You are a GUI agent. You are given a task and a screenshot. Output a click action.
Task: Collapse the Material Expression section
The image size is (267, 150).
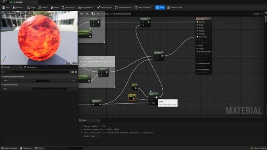click(2, 85)
